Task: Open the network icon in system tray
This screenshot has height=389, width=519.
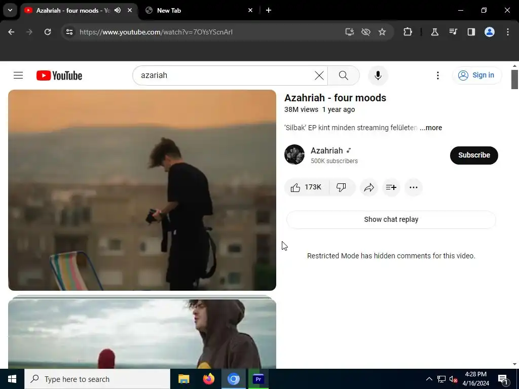Action: 441,379
